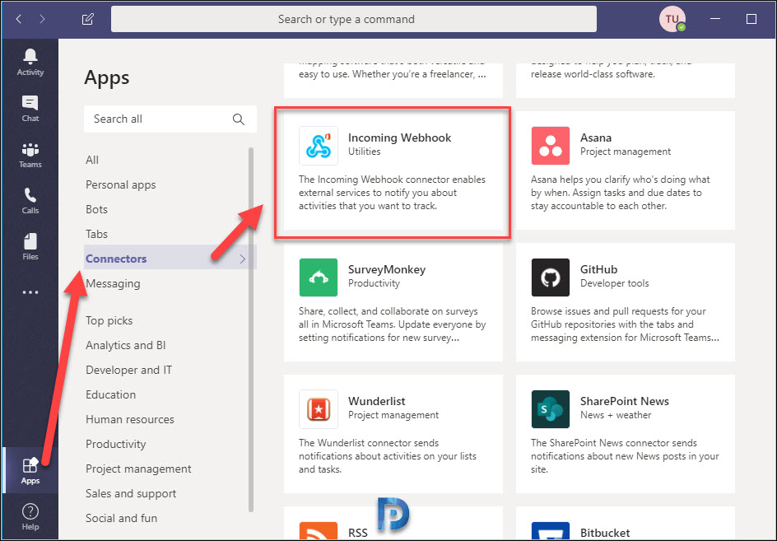
Task: Open the Files icon in sidebar
Action: click(x=30, y=241)
